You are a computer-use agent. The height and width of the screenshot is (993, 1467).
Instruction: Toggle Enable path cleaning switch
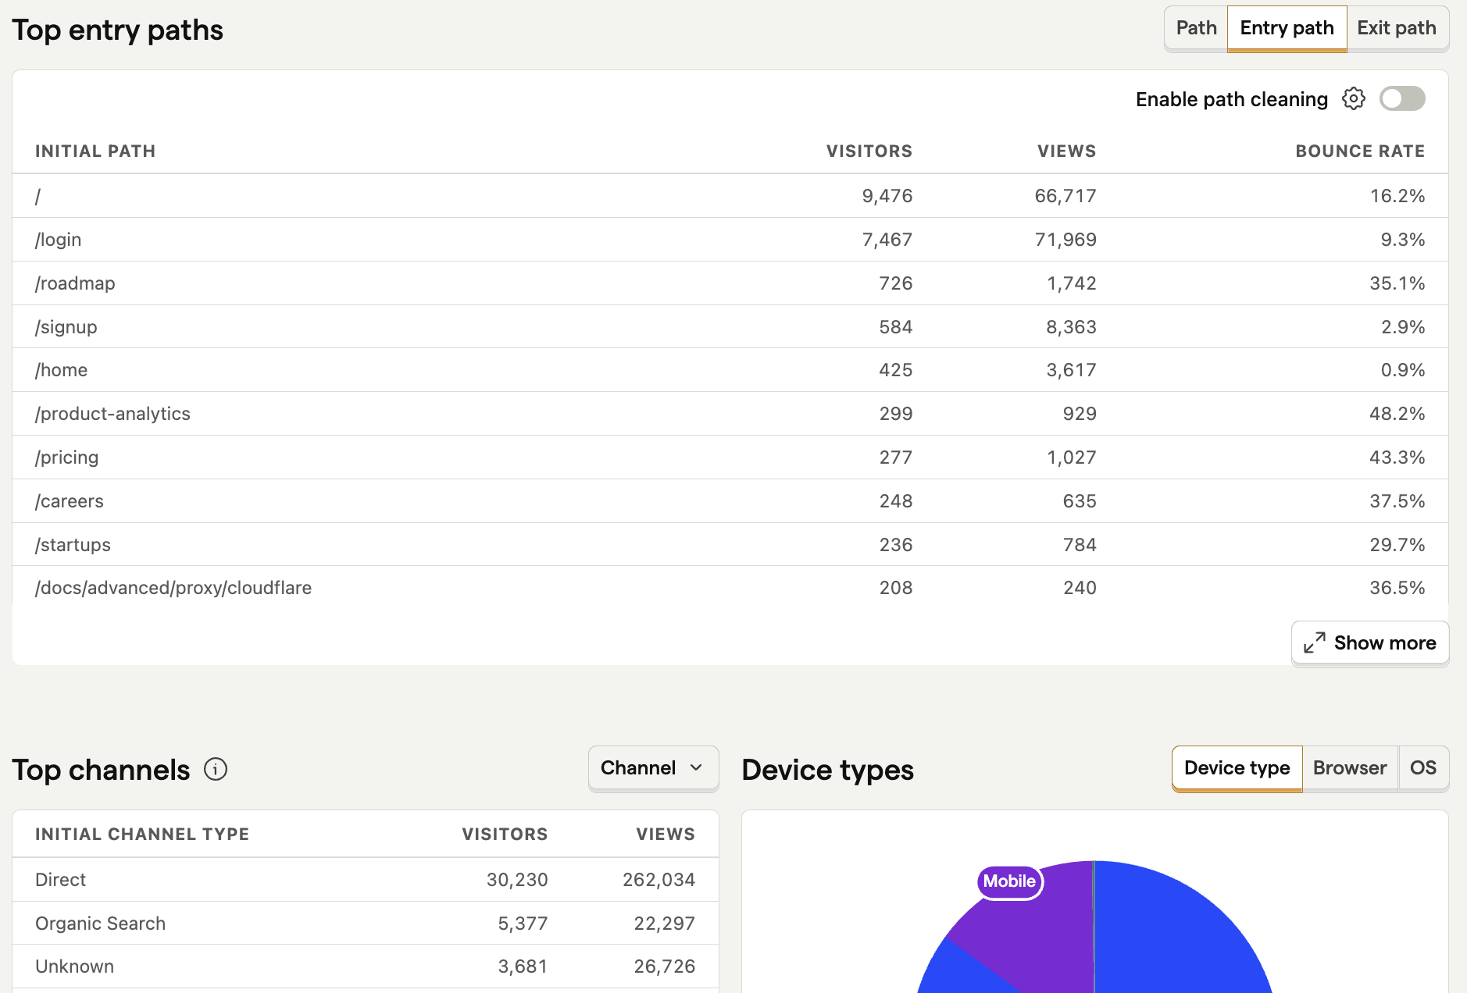click(1402, 99)
